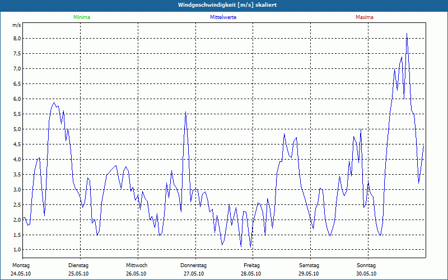448x280 pixels.
Task: Click the highest wind peak on Sonntag
Action: pos(407,34)
